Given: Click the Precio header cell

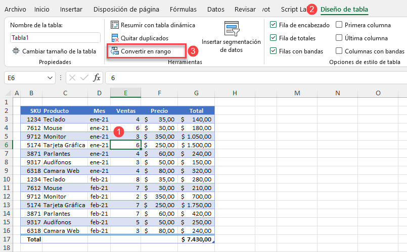Looking at the screenshot, I should click(159, 111).
